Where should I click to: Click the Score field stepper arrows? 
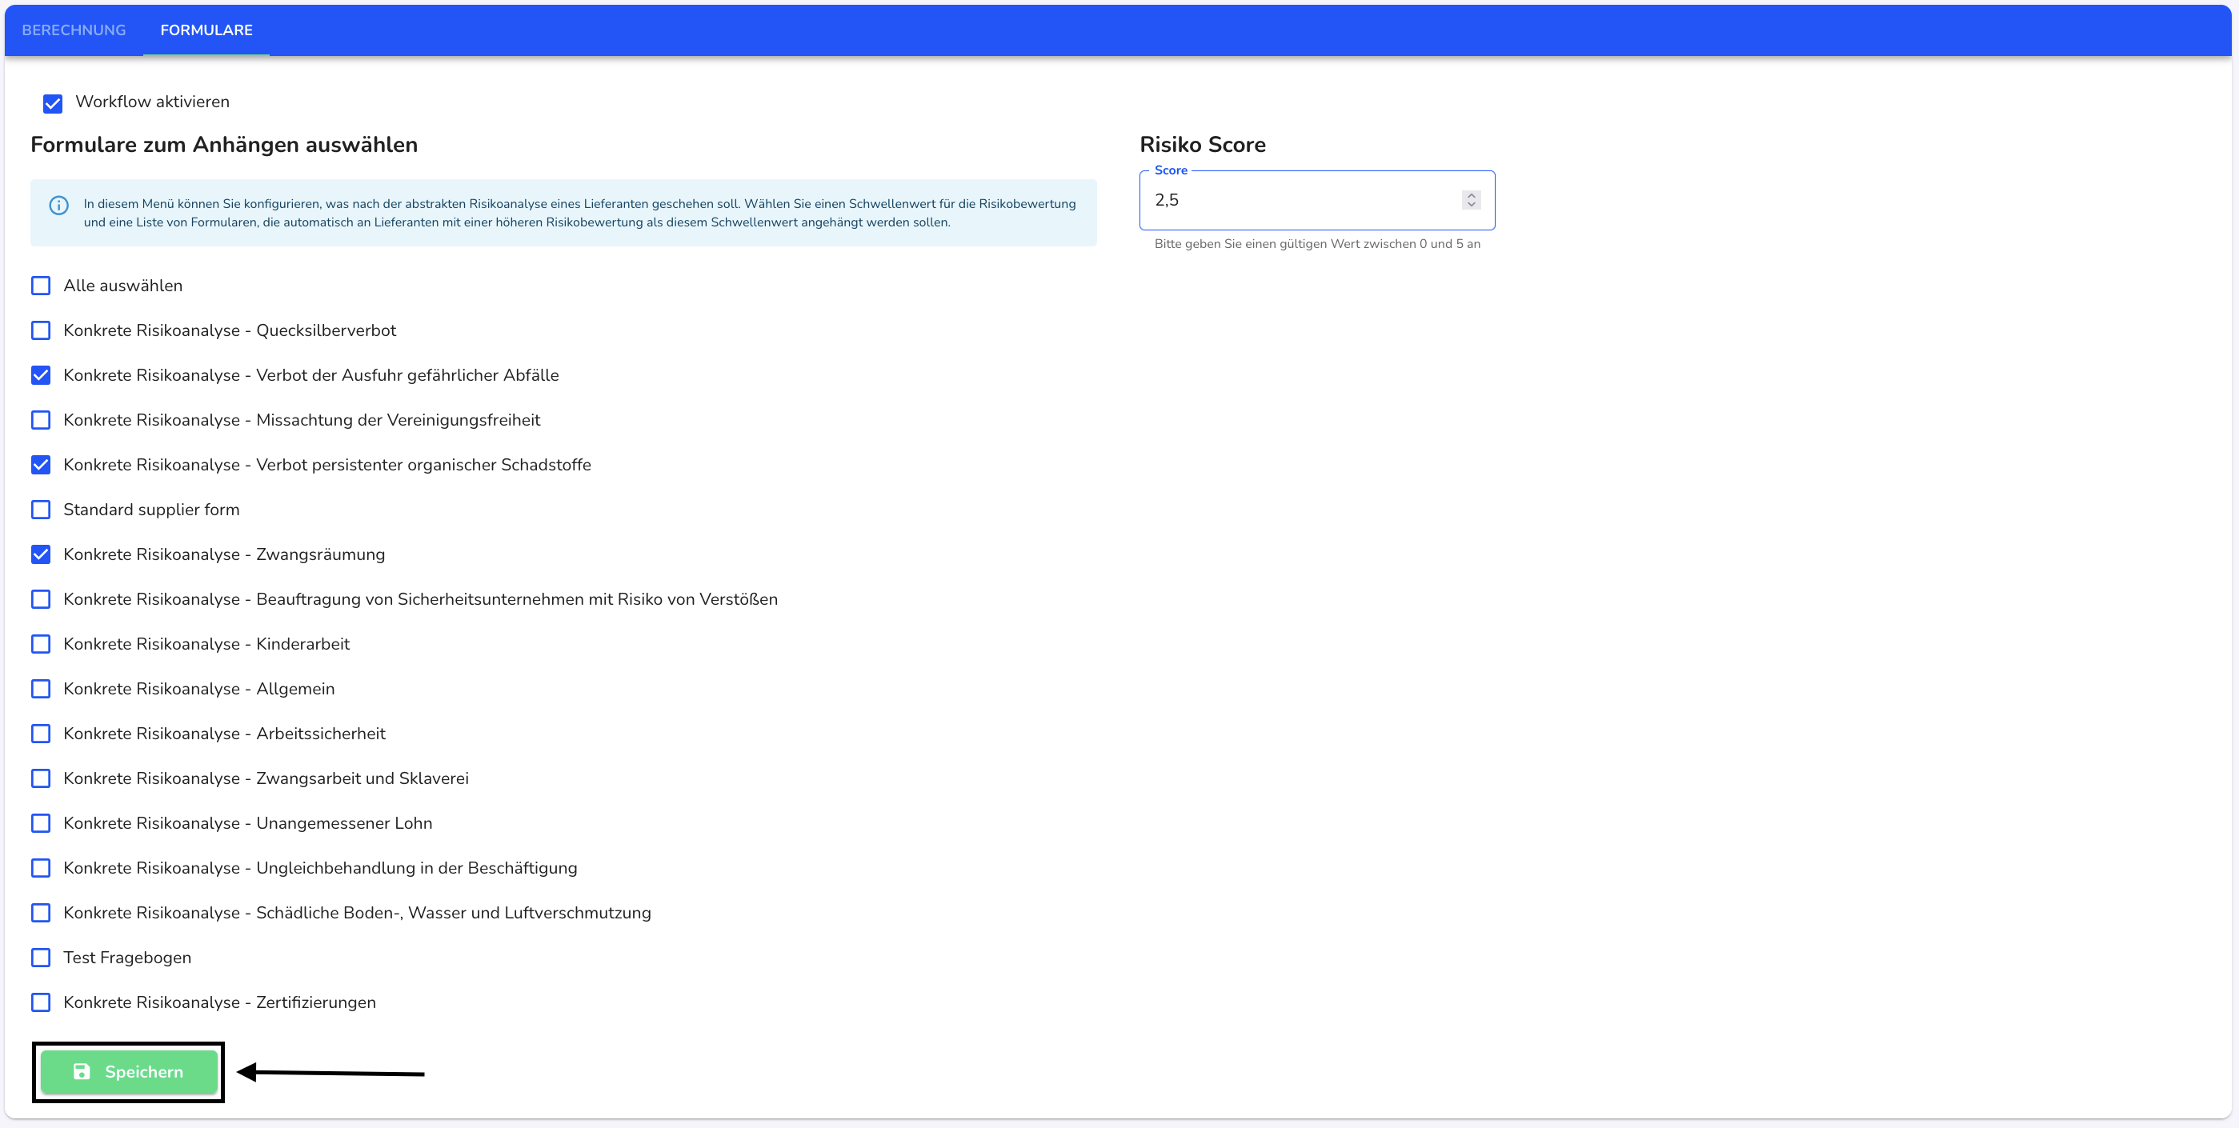coord(1471,200)
